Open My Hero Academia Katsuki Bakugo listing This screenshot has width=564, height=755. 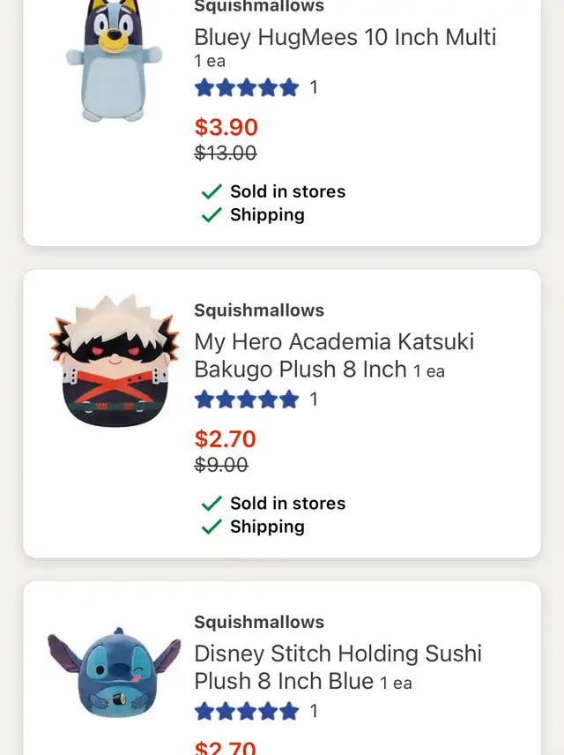click(334, 355)
